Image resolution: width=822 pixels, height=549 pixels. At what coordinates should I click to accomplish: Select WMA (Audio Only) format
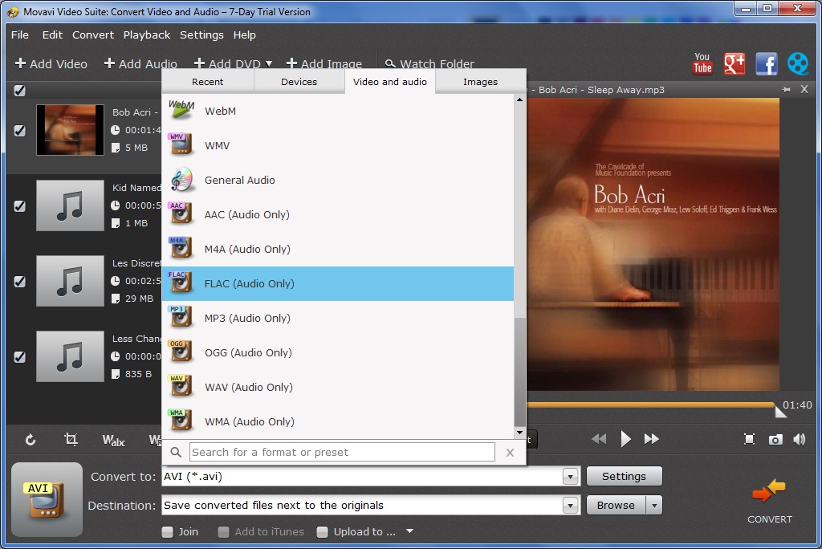tap(338, 422)
